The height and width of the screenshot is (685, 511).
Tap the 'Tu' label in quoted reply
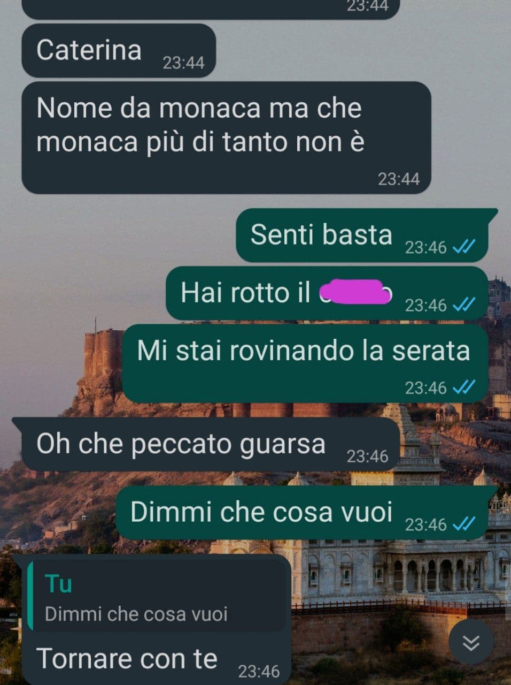point(59,583)
